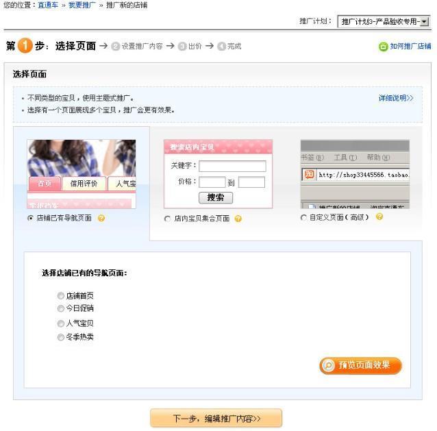The image size is (437, 431).
Task: Click 下一步，编辑推广内容 button
Action: [x=216, y=418]
